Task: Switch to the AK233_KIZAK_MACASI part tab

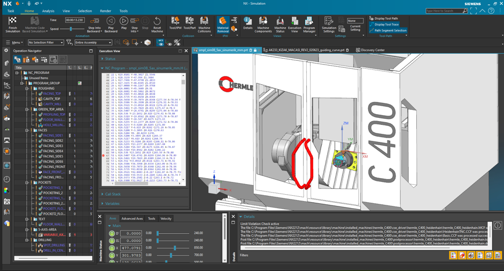Action: pos(306,50)
